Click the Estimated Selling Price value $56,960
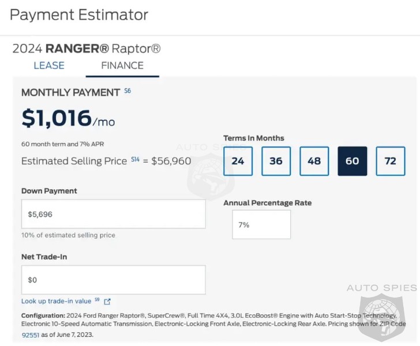420x346 pixels. [171, 161]
